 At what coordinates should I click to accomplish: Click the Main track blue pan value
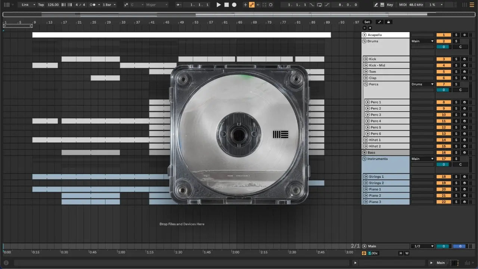pos(460,246)
